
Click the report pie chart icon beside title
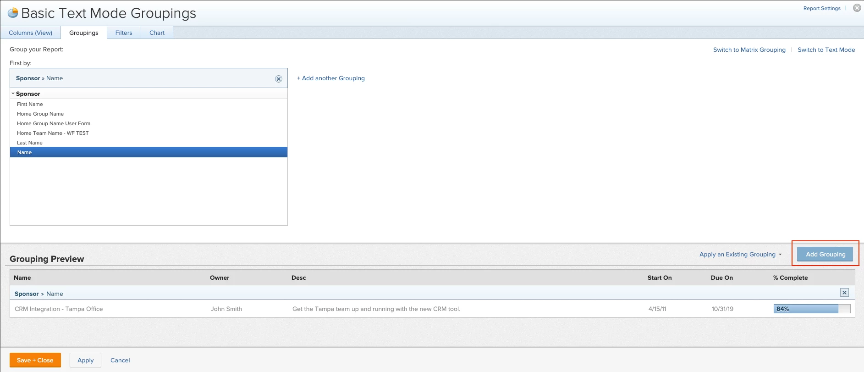click(13, 13)
